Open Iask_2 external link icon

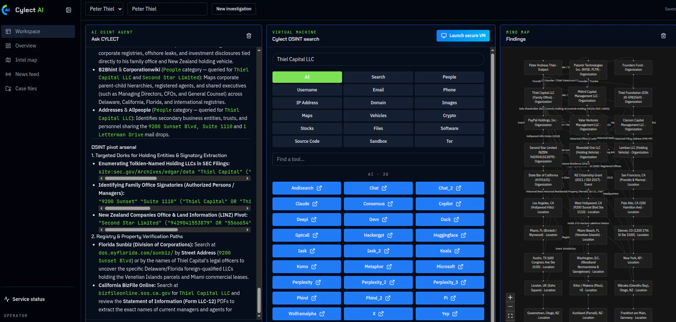[x=387, y=251]
